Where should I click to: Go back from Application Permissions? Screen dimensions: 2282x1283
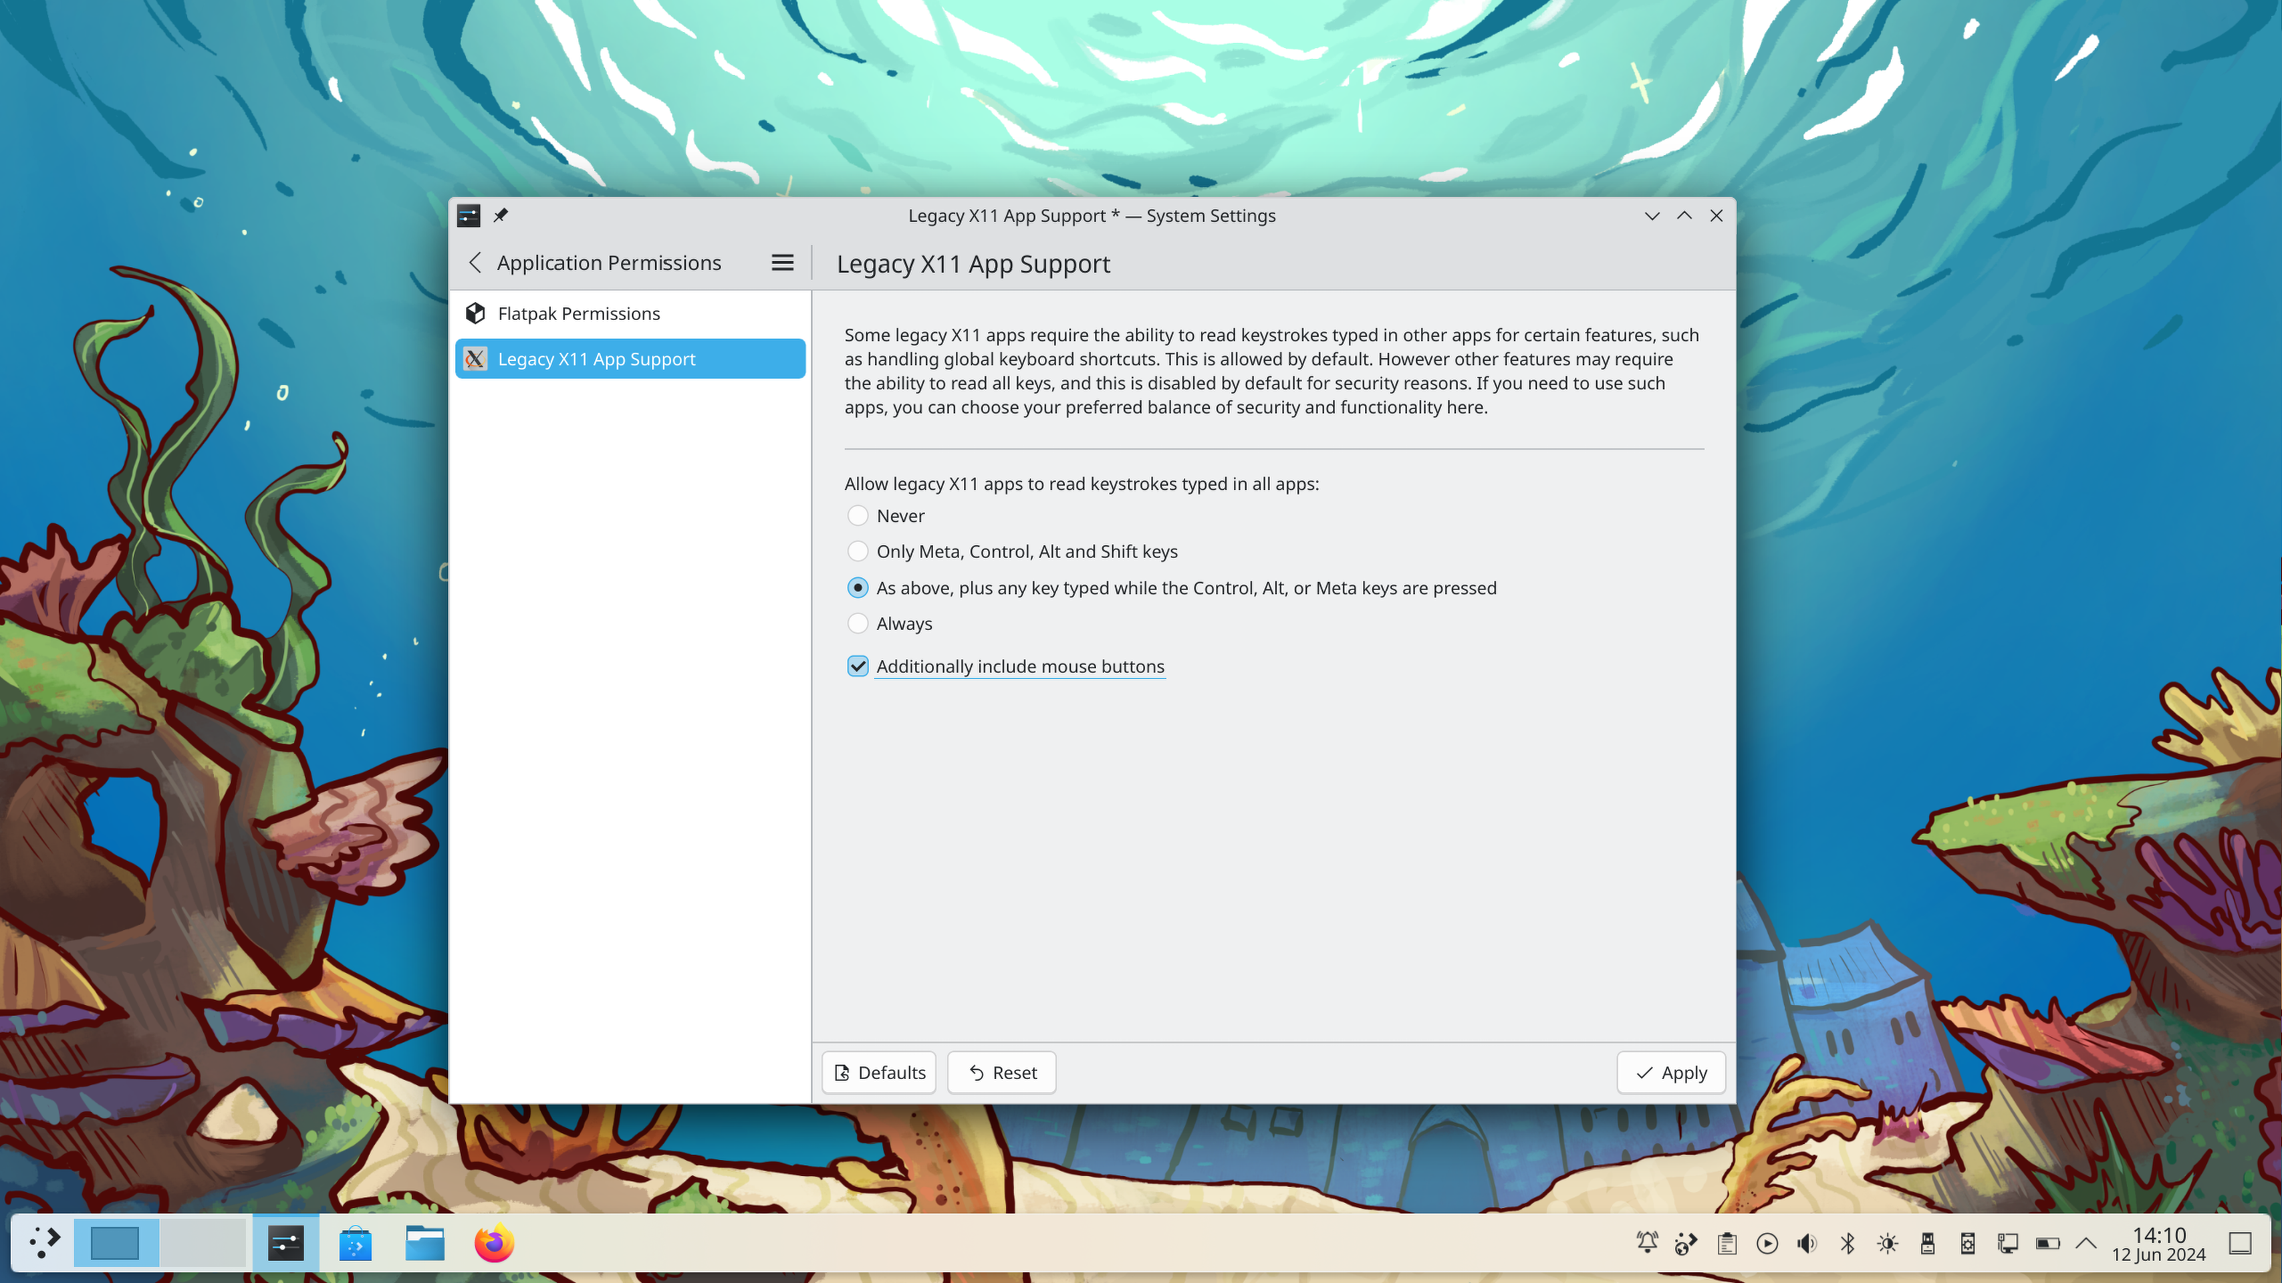[476, 263]
